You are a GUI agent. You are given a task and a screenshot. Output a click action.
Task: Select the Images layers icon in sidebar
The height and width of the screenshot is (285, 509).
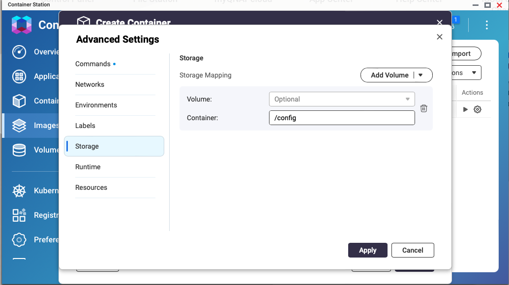[19, 126]
